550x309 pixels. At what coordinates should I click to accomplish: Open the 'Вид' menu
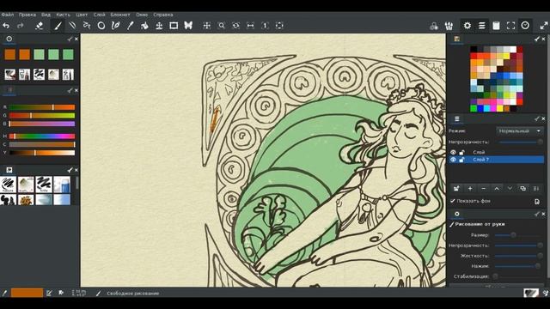point(46,15)
